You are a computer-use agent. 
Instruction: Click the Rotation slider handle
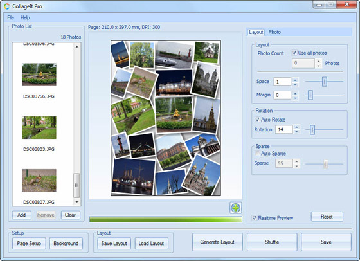(x=312, y=130)
